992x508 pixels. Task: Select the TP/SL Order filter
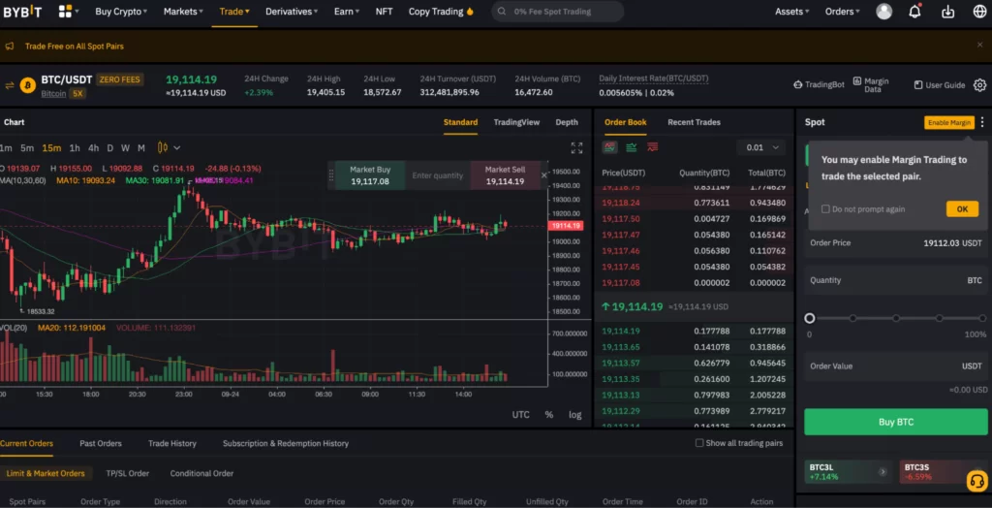pos(128,473)
